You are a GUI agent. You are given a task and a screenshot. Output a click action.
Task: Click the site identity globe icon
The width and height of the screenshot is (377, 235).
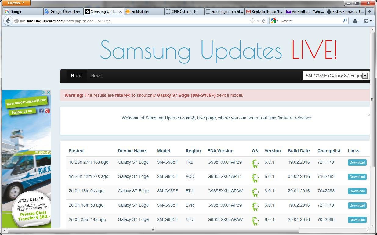click(16, 21)
